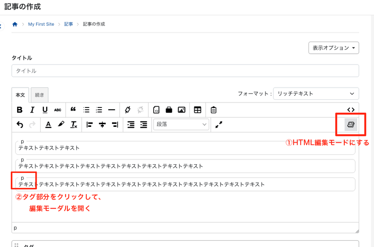Click p tag label of second paragraph

click(x=22, y=160)
